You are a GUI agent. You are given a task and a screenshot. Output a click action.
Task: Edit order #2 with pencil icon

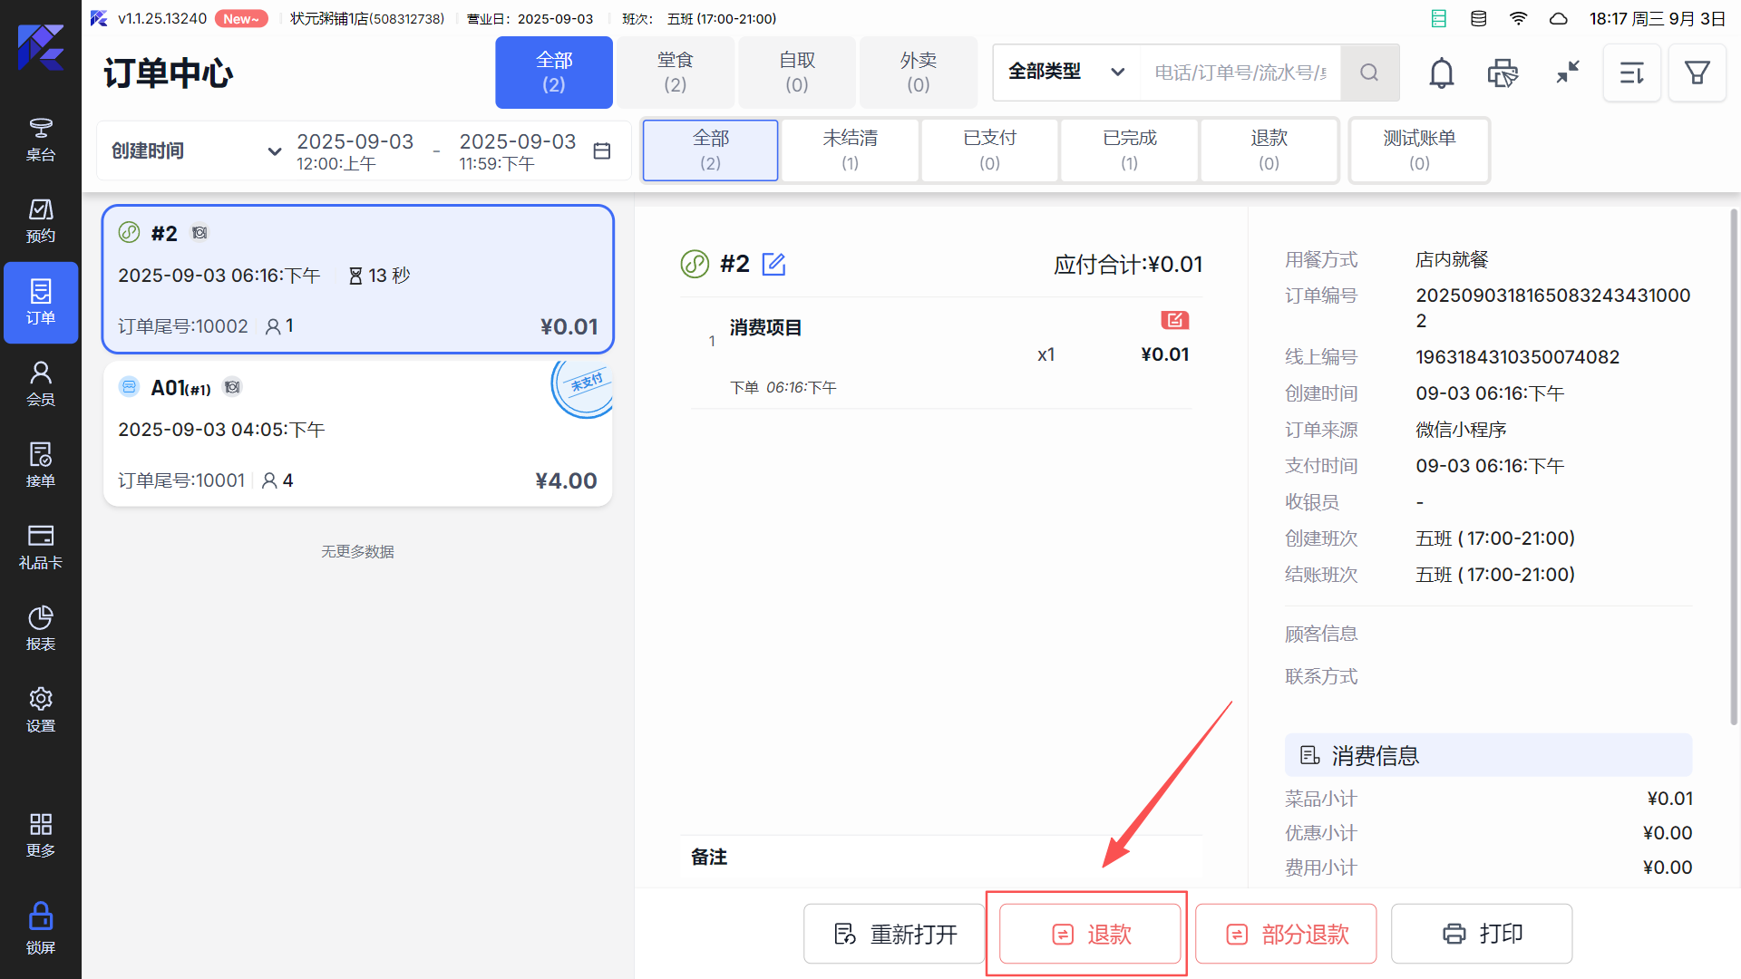773,264
